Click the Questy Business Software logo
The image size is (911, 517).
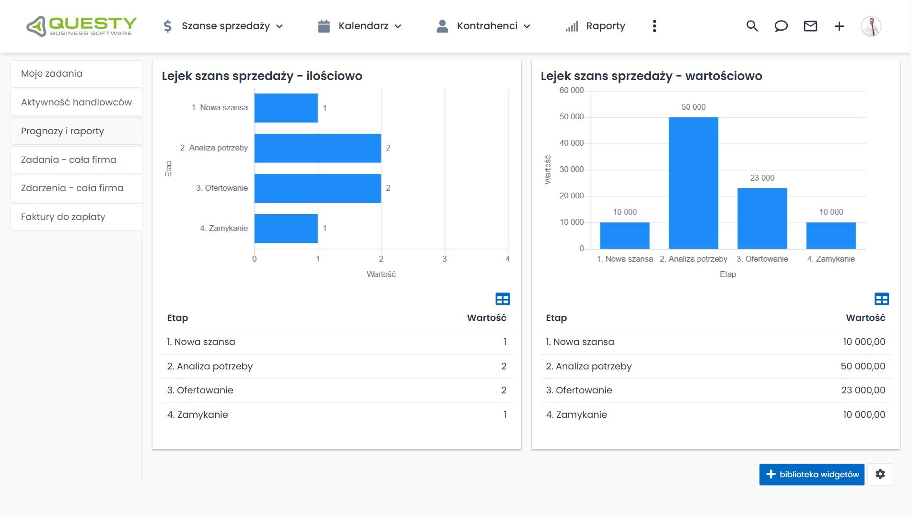[x=82, y=26]
